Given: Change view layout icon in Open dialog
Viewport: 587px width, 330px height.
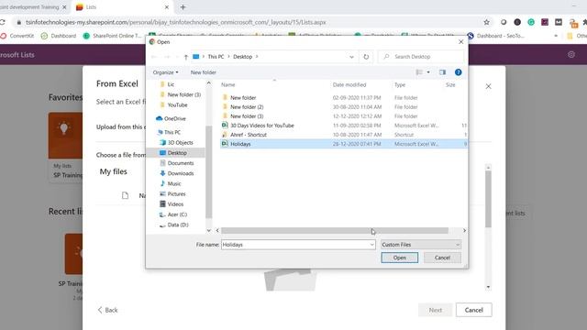Looking at the screenshot, I should click(x=419, y=72).
